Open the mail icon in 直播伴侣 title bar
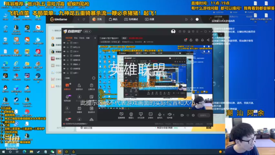This screenshot has height=155, width=275. click(x=180, y=31)
